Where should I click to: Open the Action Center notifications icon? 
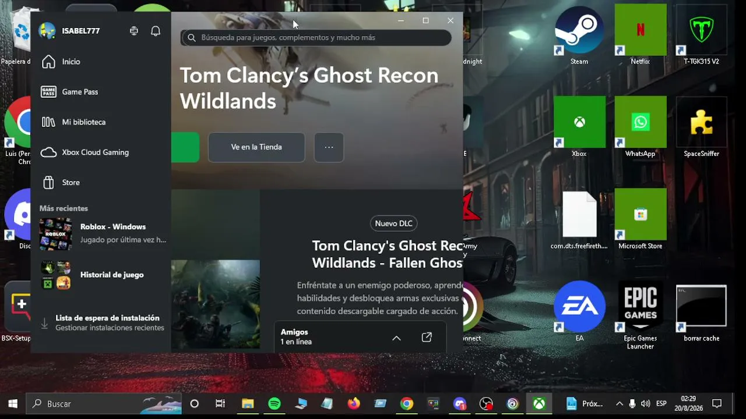click(x=717, y=404)
